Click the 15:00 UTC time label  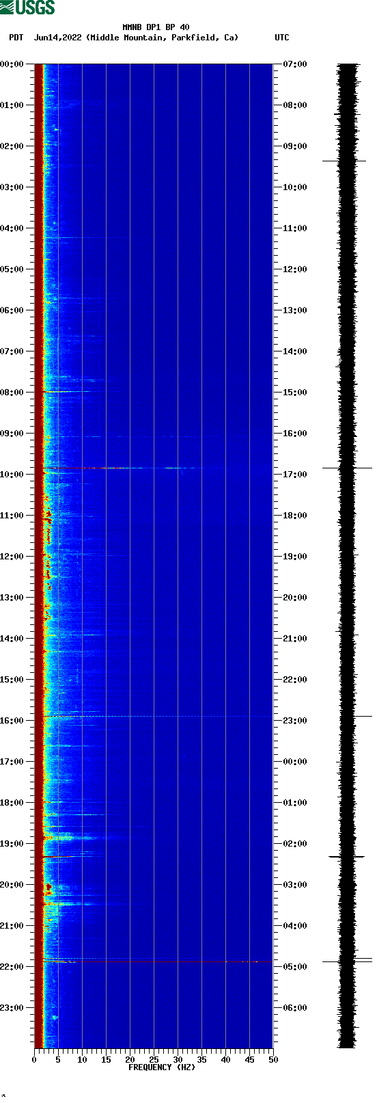click(x=295, y=393)
